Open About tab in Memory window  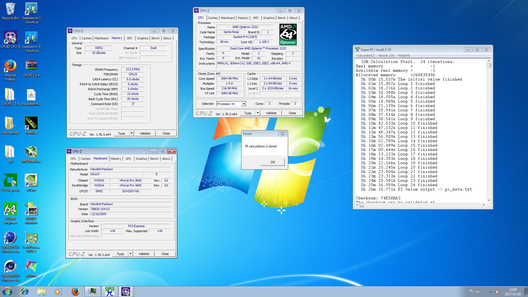[167, 38]
